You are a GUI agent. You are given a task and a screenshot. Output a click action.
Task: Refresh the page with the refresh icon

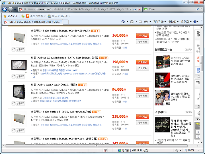click(134, 9)
